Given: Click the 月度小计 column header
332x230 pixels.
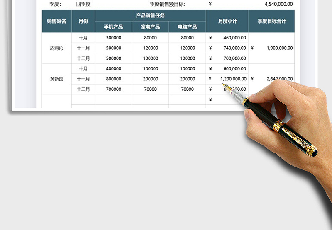Looking at the screenshot, I should tap(227, 21).
